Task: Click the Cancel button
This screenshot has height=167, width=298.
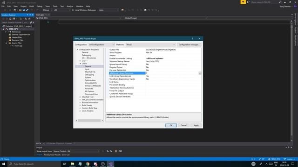Action: 183,125
